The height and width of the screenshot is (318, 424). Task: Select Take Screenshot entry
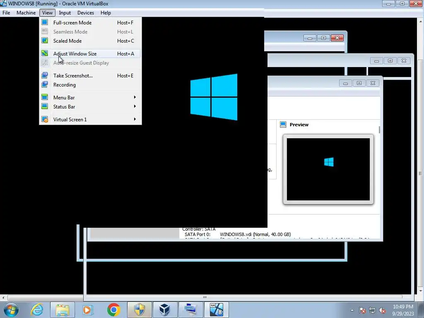pos(90,76)
